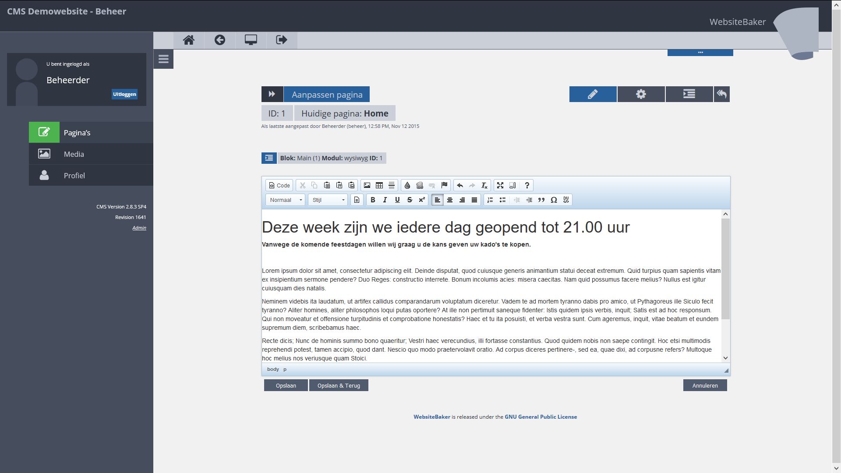The width and height of the screenshot is (841, 473).
Task: Toggle the hamburger sidebar menu
Action: [x=163, y=59]
